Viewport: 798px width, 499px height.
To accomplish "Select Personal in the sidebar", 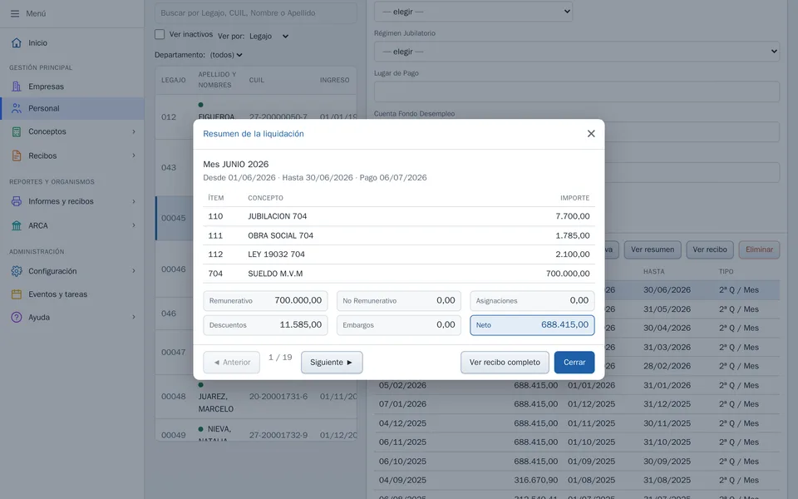I will 72,108.
